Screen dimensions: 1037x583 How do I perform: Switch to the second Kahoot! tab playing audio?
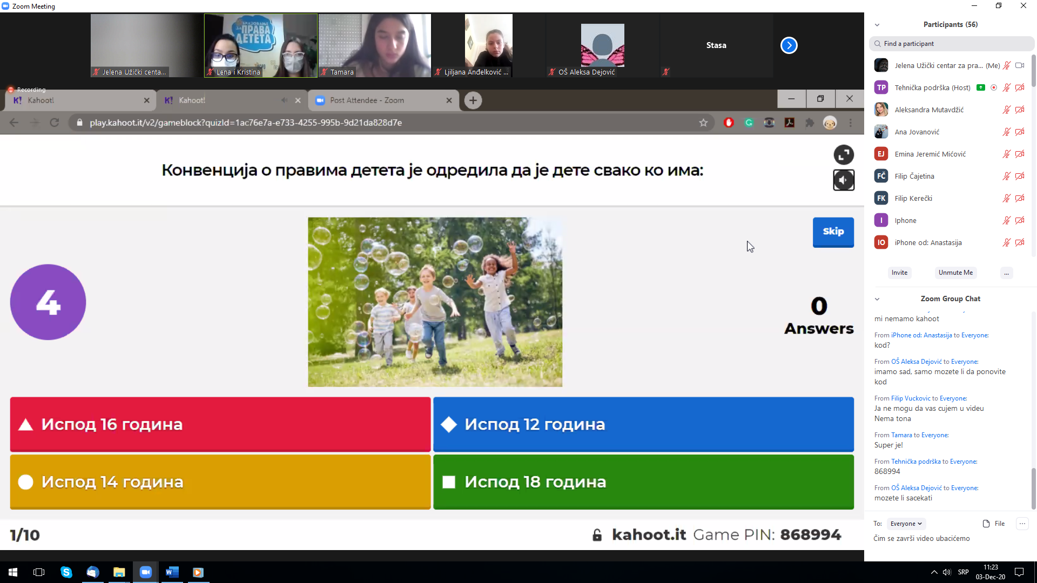coord(232,100)
